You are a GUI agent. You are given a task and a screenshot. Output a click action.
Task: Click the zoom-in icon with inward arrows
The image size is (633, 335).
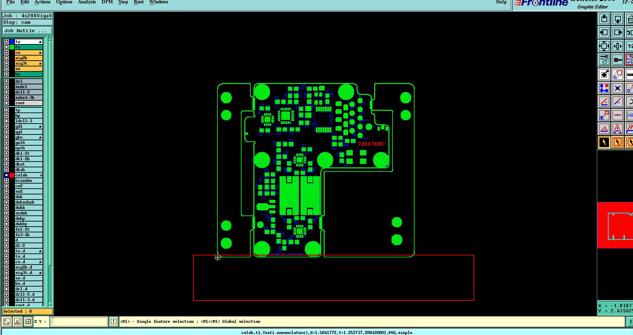point(604,46)
